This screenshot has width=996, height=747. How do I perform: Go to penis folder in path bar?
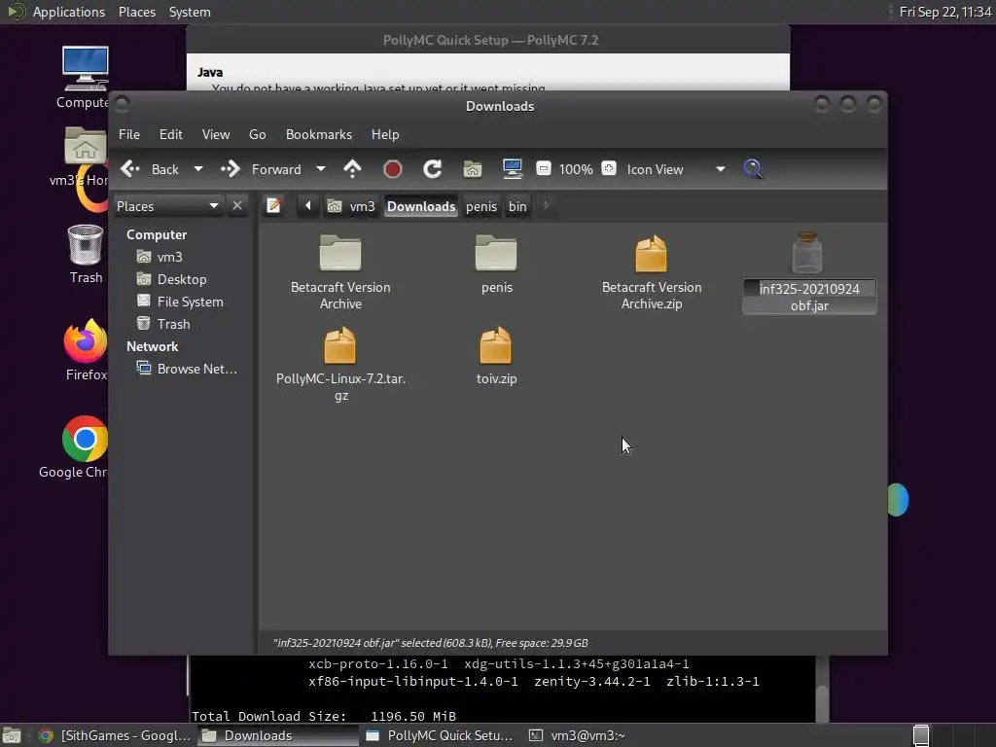[481, 206]
